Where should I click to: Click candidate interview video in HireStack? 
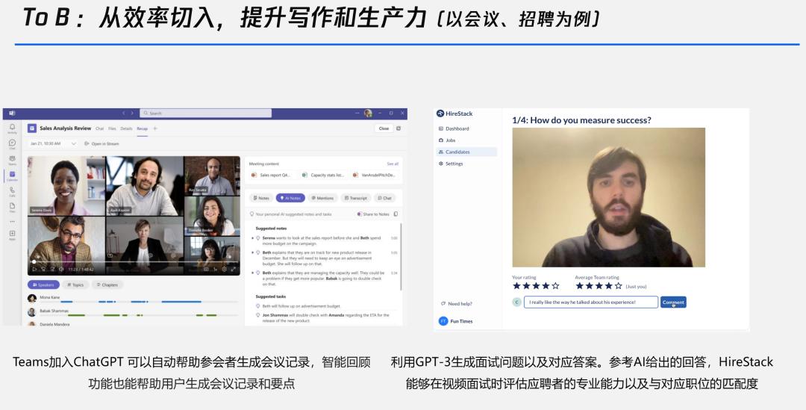click(x=609, y=198)
